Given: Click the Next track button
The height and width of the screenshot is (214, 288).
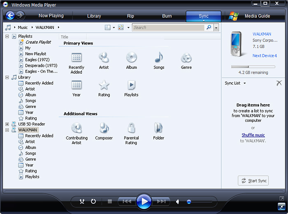Looking at the screenshot, I should tap(161, 202).
